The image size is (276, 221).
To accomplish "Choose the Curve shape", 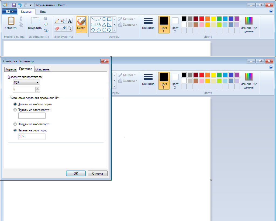I will click(99, 19).
